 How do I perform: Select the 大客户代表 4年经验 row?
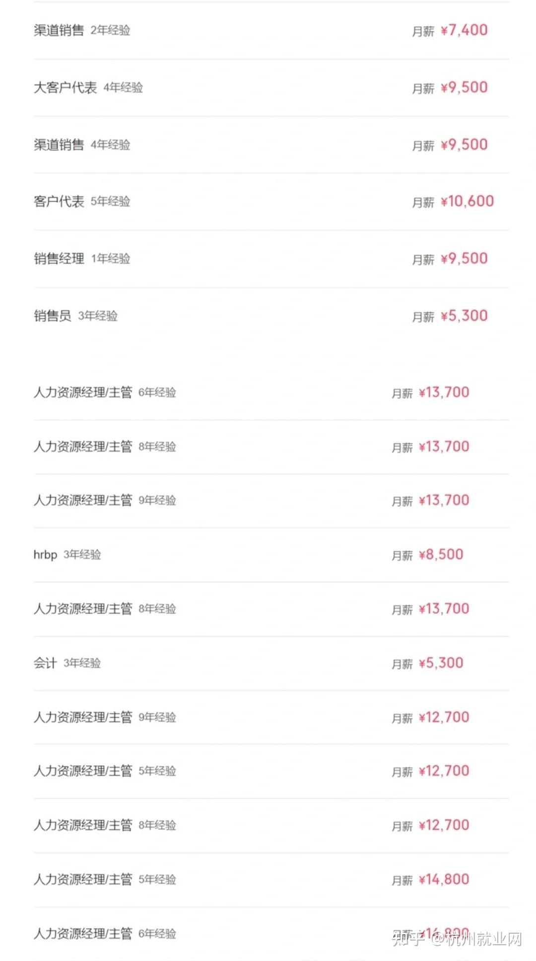[x=271, y=88]
